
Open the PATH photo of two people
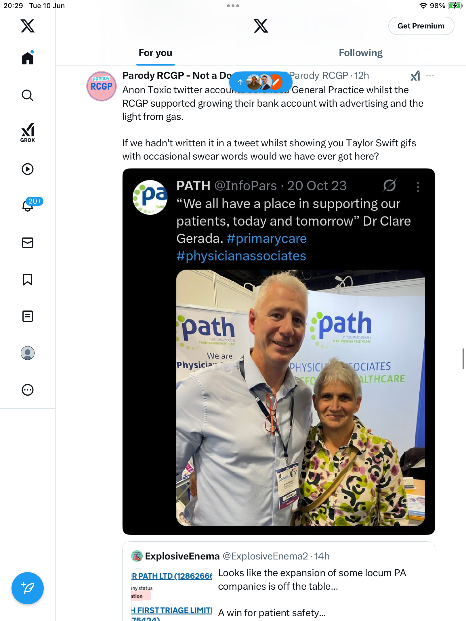pos(300,398)
